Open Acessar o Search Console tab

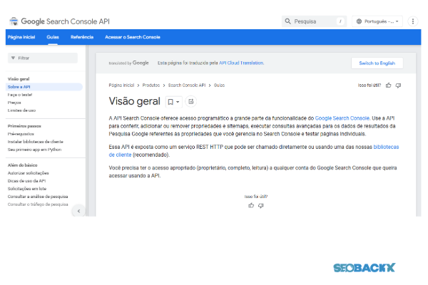click(133, 37)
